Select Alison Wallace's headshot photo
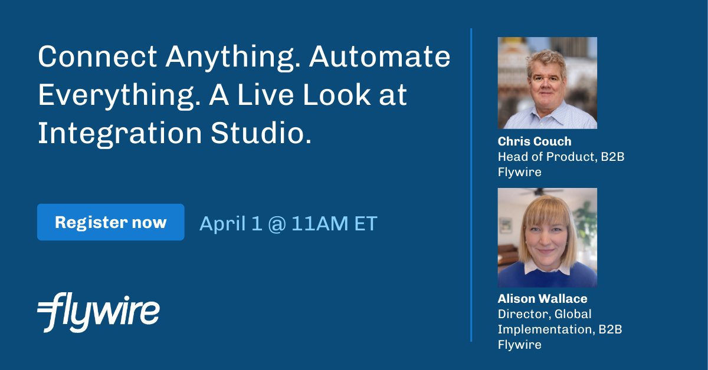Image resolution: width=708 pixels, height=370 pixels. pyautogui.click(x=548, y=237)
